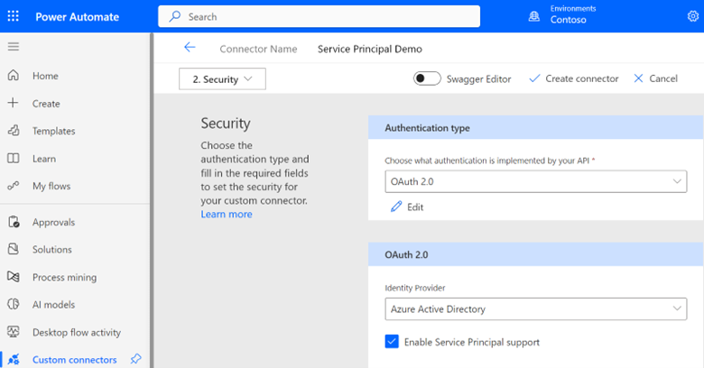Click the Create connector button
The image size is (704, 368).
click(574, 78)
